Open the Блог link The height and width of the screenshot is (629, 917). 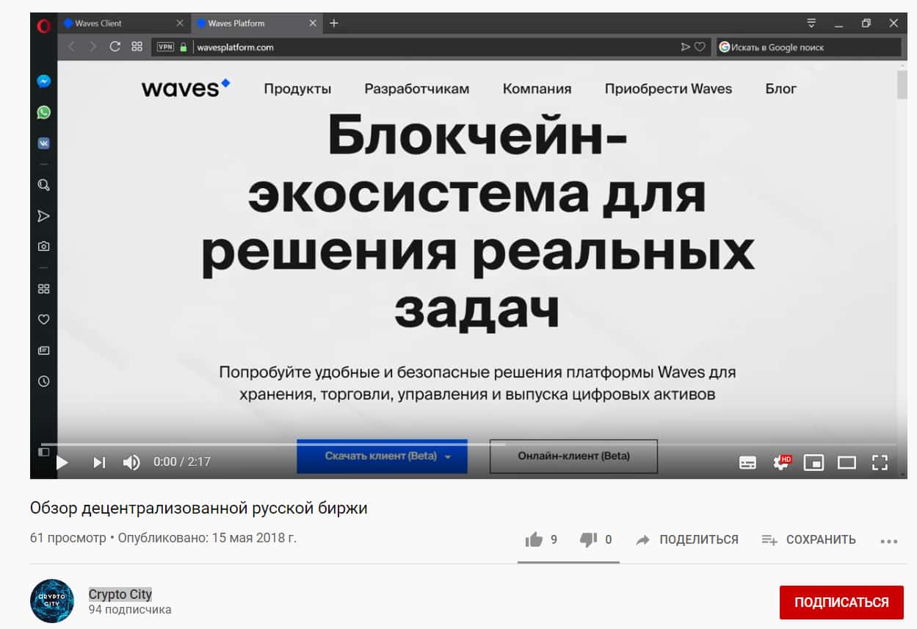[780, 89]
